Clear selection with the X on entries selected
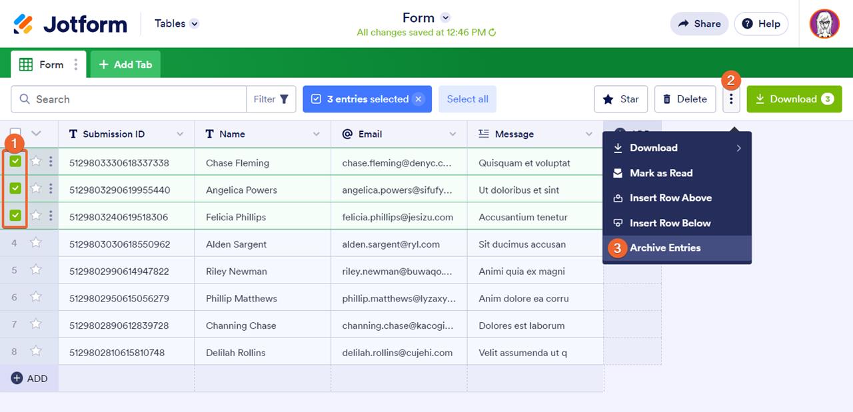The image size is (853, 412). tap(419, 99)
